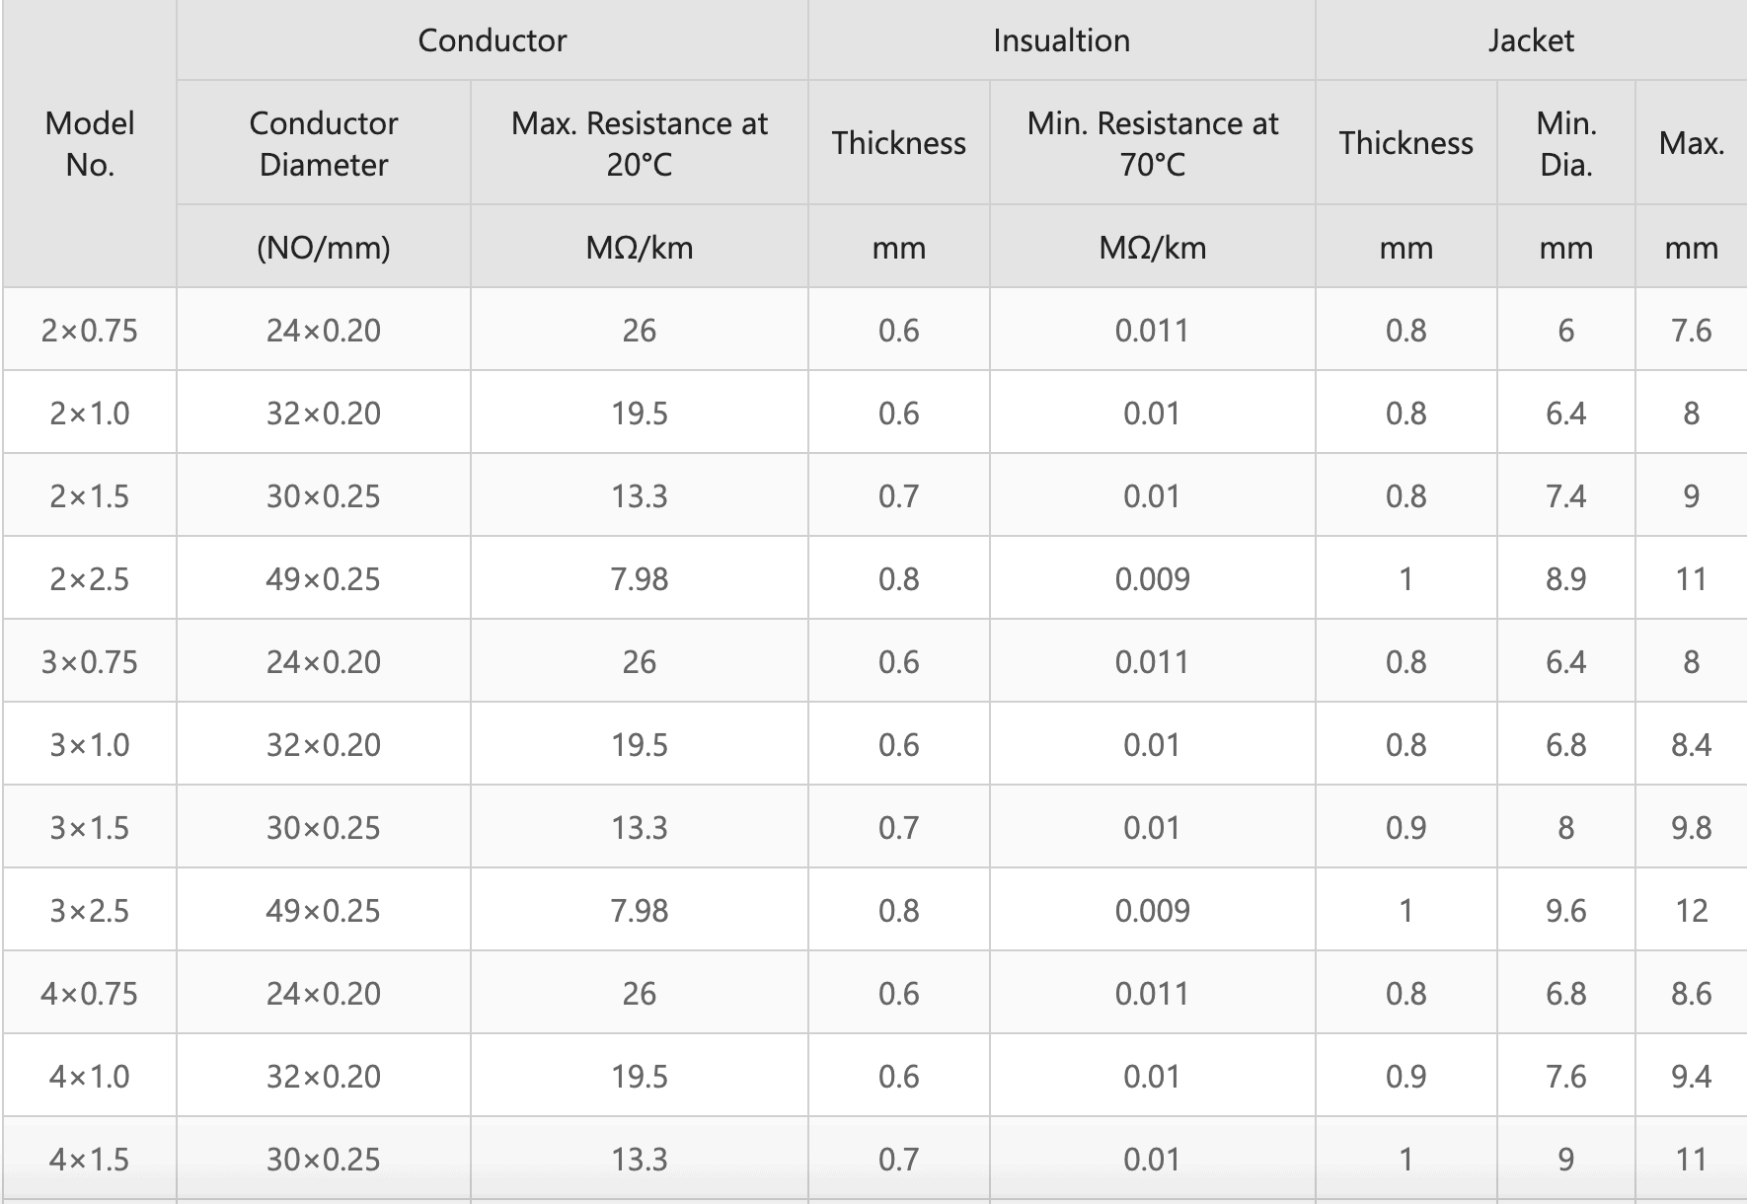
Task: Select the 3×1.0 model cell
Action: pyautogui.click(x=90, y=745)
